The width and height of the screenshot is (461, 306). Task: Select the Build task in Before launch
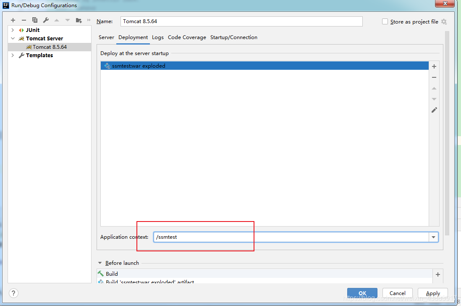[265, 274]
